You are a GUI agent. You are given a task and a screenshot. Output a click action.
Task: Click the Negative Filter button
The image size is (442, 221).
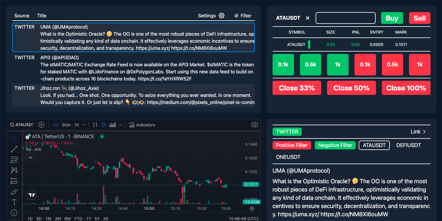pyautogui.click(x=335, y=145)
